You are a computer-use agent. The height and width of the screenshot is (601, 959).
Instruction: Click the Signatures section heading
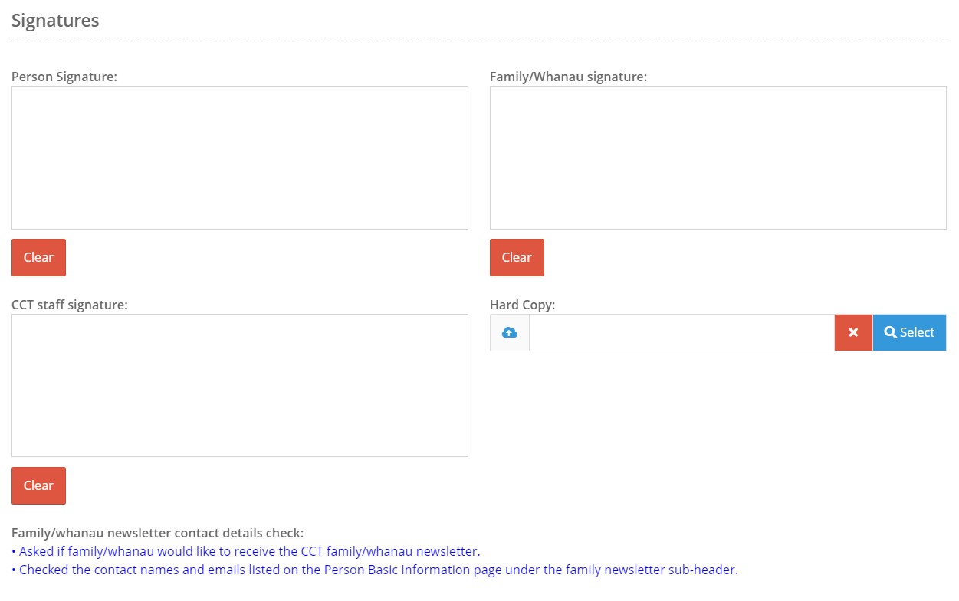coord(55,21)
